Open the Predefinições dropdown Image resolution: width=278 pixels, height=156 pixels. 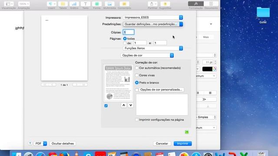click(153, 24)
